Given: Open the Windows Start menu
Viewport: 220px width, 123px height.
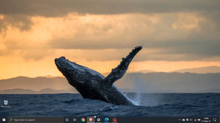Looking at the screenshot, I should [x=4, y=120].
